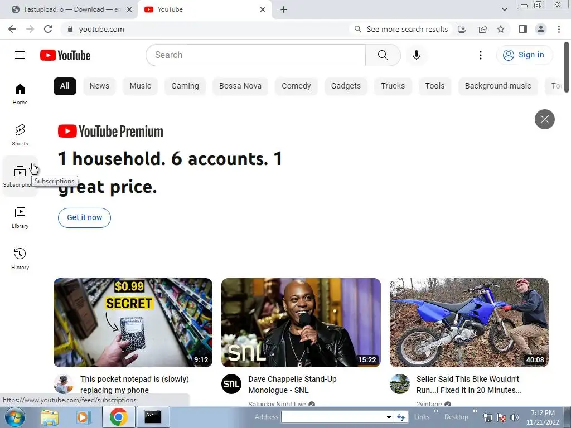The width and height of the screenshot is (571, 428).
Task: Expand the taskbar Address dropdown arrow
Action: click(x=389, y=417)
